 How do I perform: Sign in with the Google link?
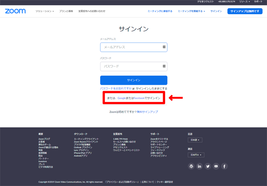click(x=121, y=98)
